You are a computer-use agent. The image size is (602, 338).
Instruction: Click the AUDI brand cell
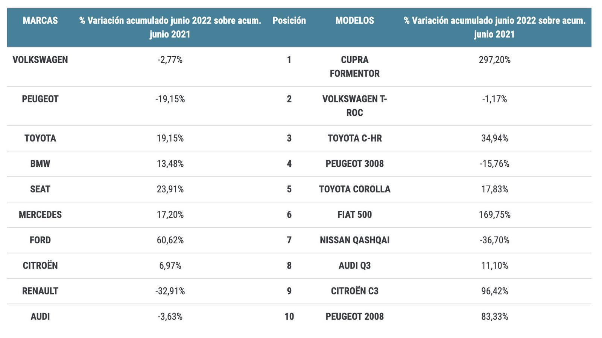[x=40, y=317]
